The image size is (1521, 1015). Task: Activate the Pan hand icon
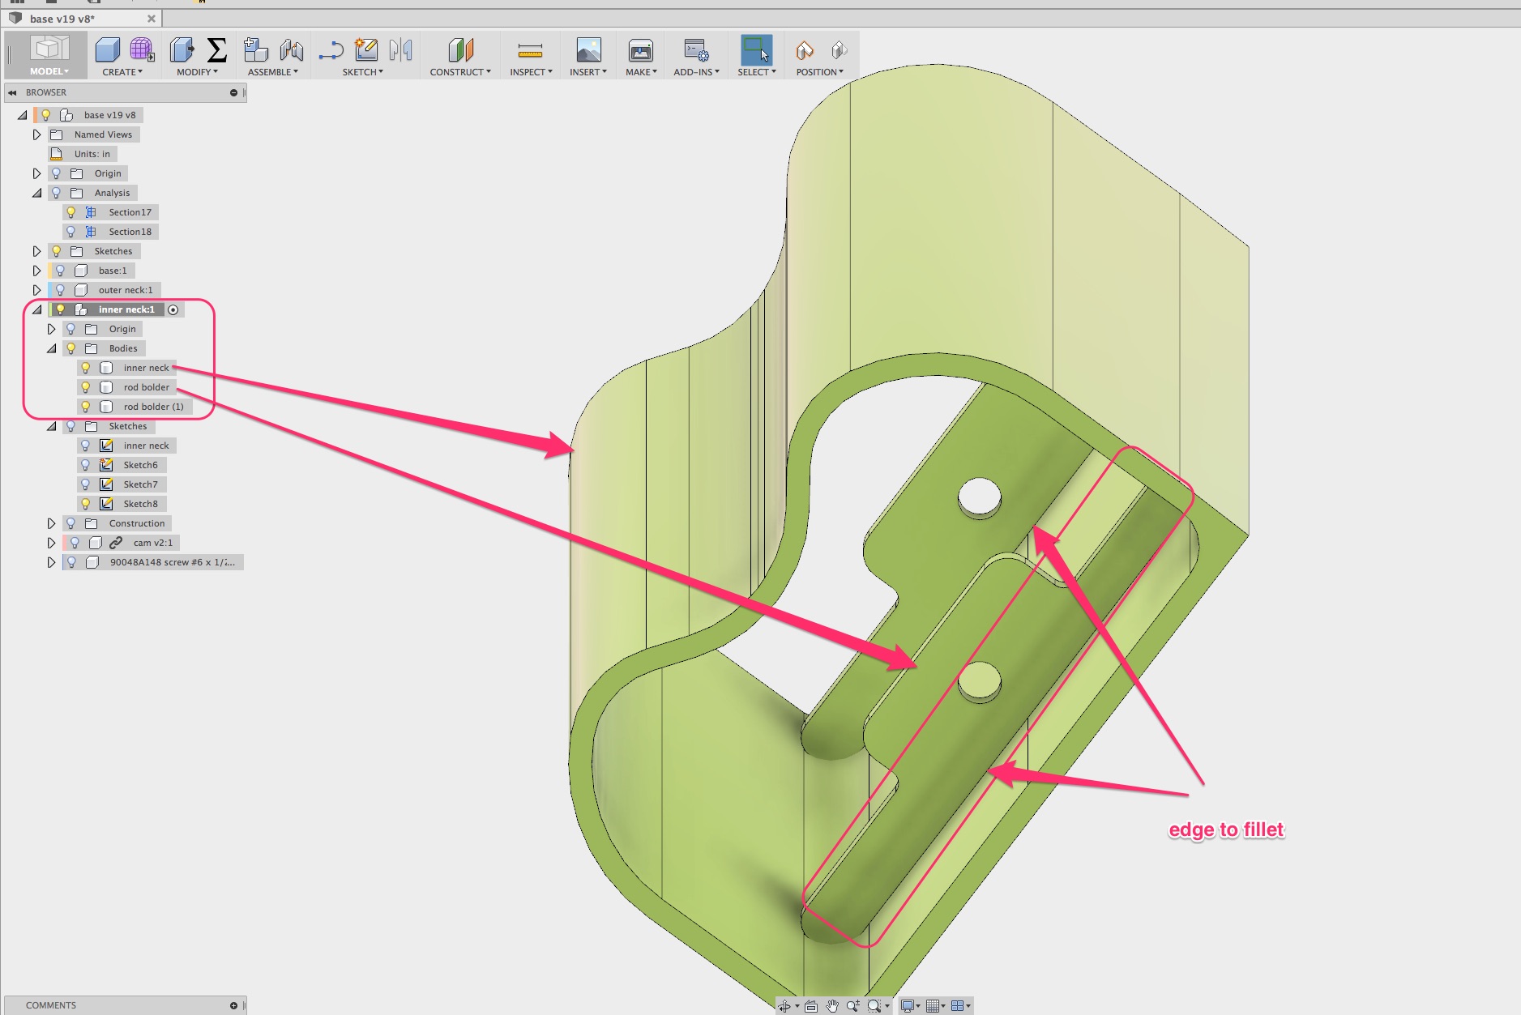[833, 1006]
